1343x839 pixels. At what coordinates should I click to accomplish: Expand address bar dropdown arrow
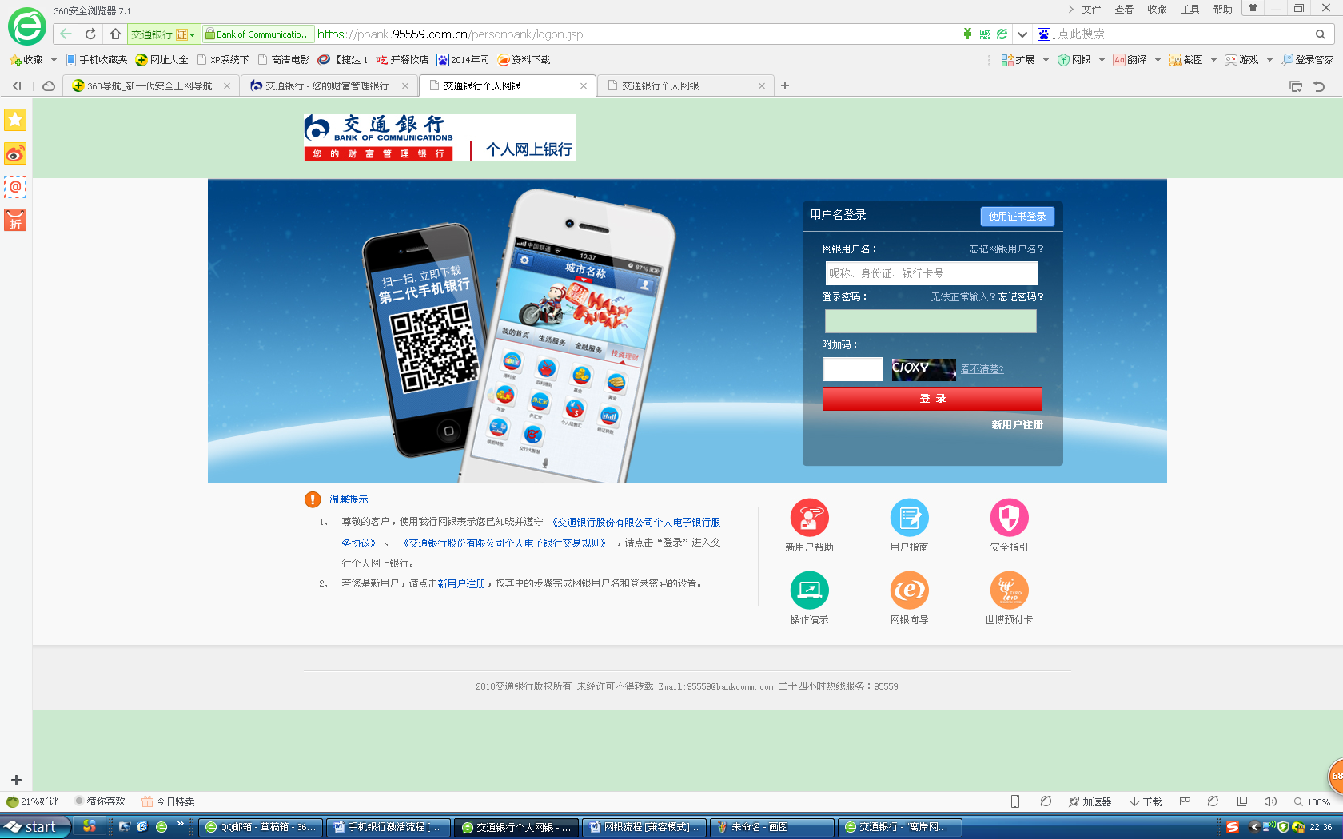pos(1022,34)
